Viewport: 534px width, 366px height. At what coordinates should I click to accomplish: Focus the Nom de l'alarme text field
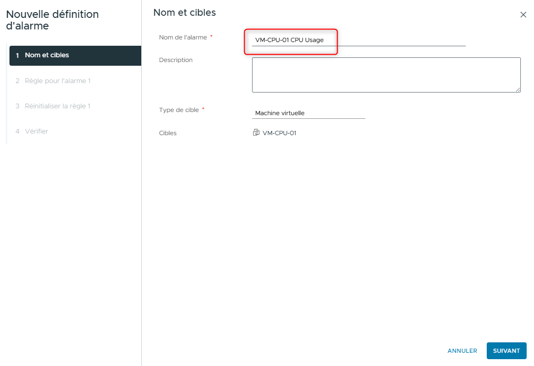pyautogui.click(x=358, y=40)
